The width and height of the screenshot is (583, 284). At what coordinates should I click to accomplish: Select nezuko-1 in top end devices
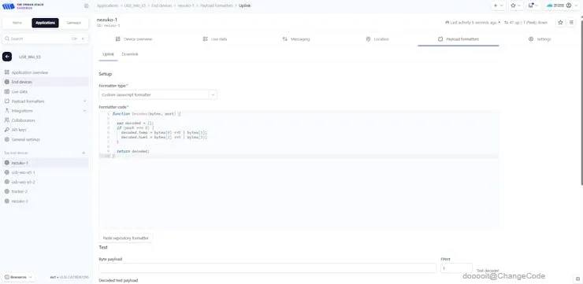(x=46, y=163)
